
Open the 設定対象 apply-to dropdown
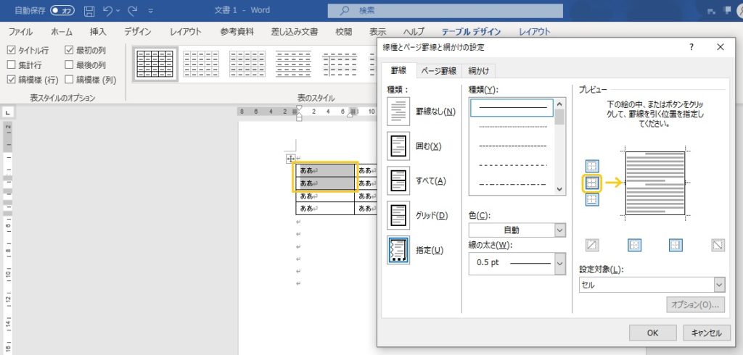652,285
